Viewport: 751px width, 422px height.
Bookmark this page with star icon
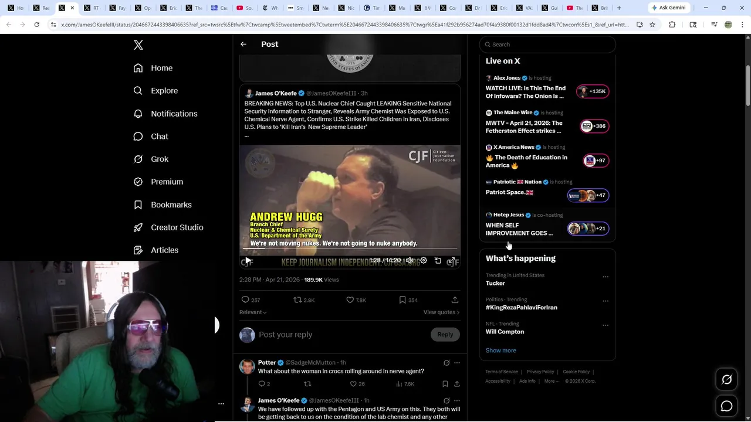[652, 25]
